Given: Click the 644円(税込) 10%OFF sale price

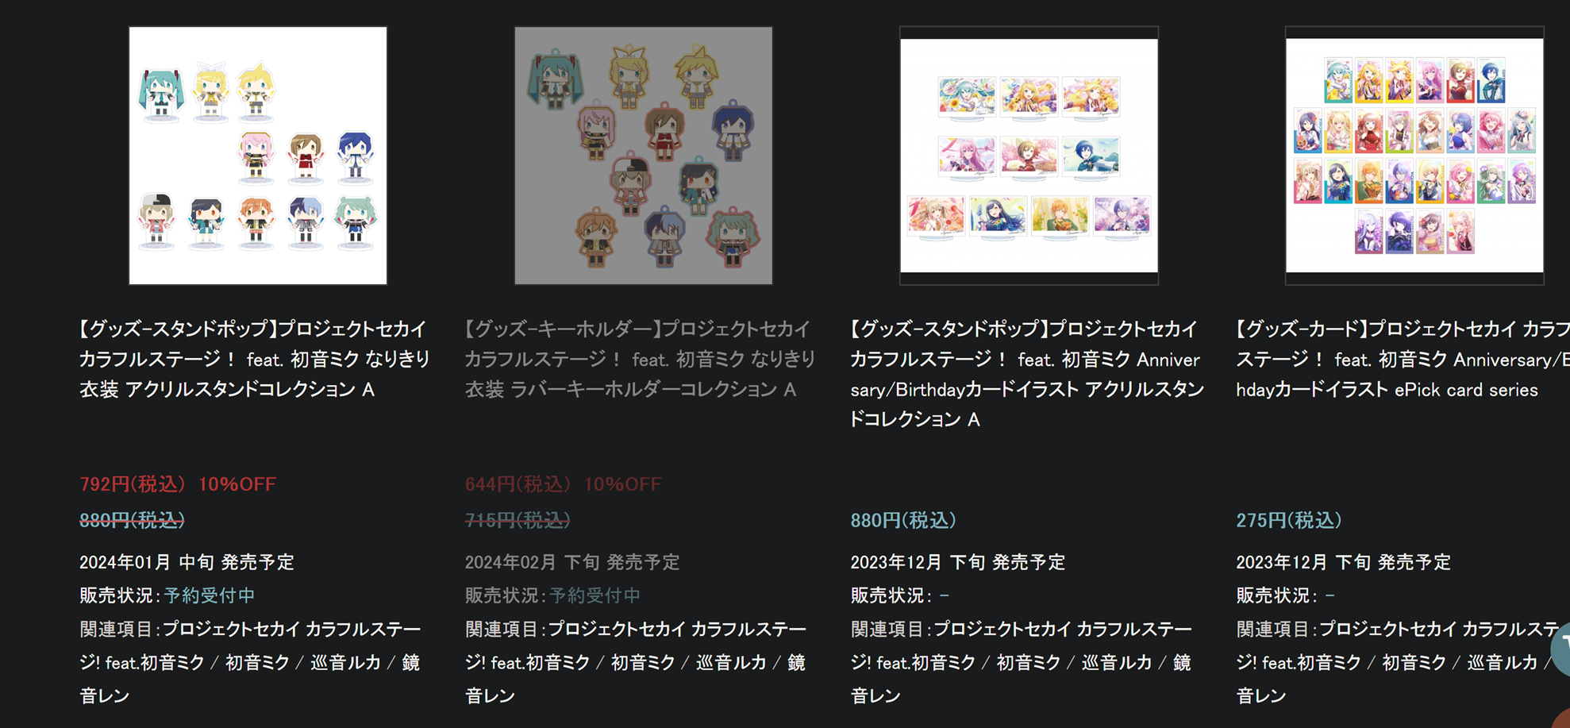Looking at the screenshot, I should (564, 484).
